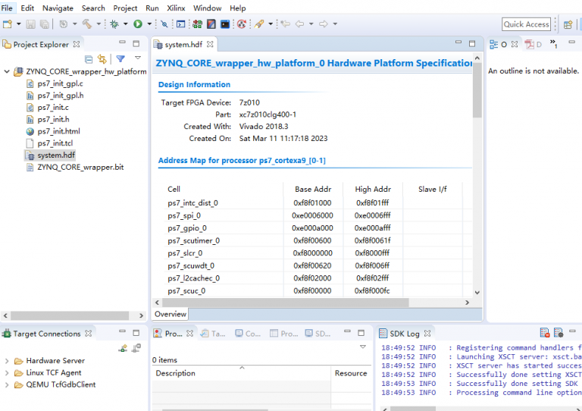Image resolution: width=582 pixels, height=411 pixels.
Task: Toggle Link with Editor in Project Explorer
Action: (102, 58)
